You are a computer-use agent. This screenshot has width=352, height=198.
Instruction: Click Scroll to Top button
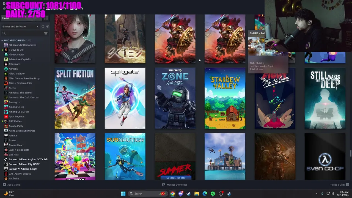pos(176,178)
